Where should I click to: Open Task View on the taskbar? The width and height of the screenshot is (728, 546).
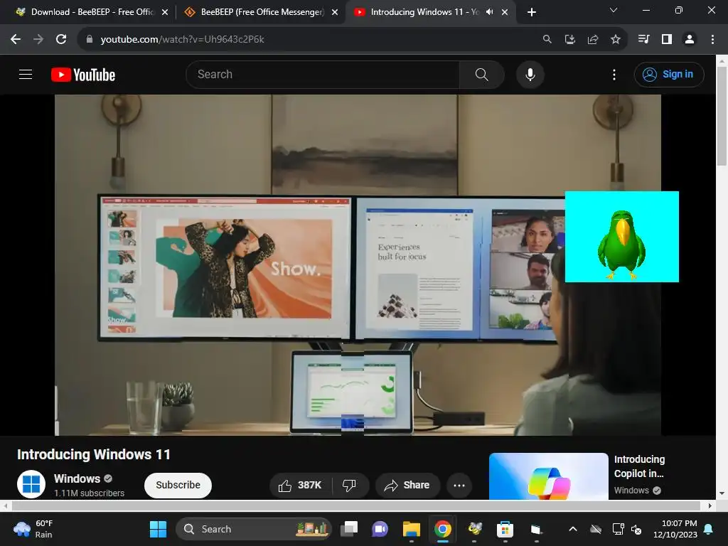(x=348, y=529)
